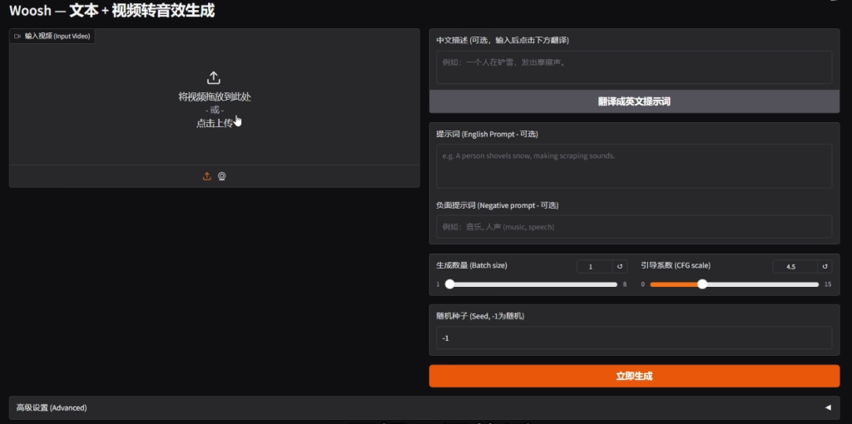Image resolution: width=852 pixels, height=424 pixels.
Task: Click 点击上传 to upload a video
Action: (x=214, y=123)
